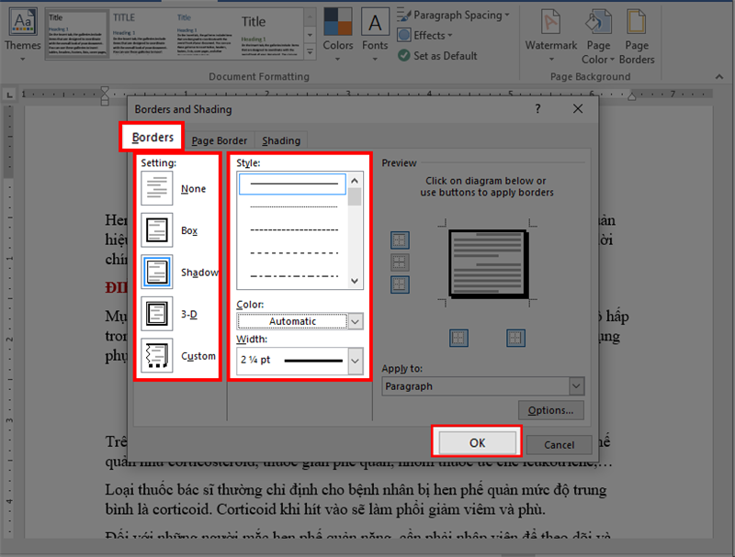
Task: Choose the first document formatting style thumbnail
Action: click(x=77, y=34)
